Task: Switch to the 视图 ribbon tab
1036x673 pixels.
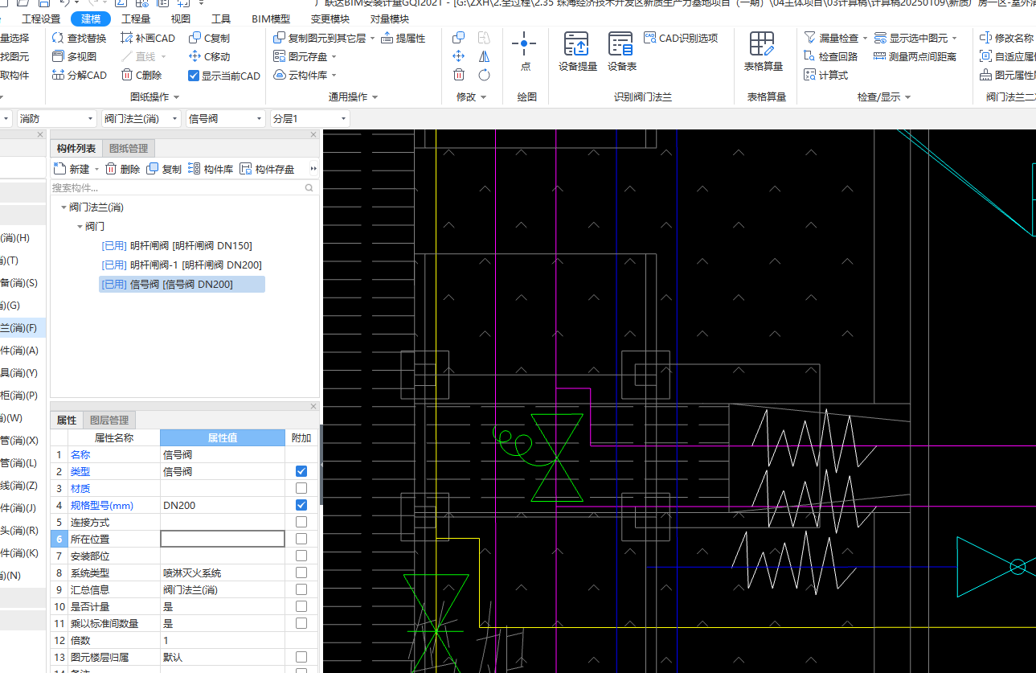Action: 181,18
